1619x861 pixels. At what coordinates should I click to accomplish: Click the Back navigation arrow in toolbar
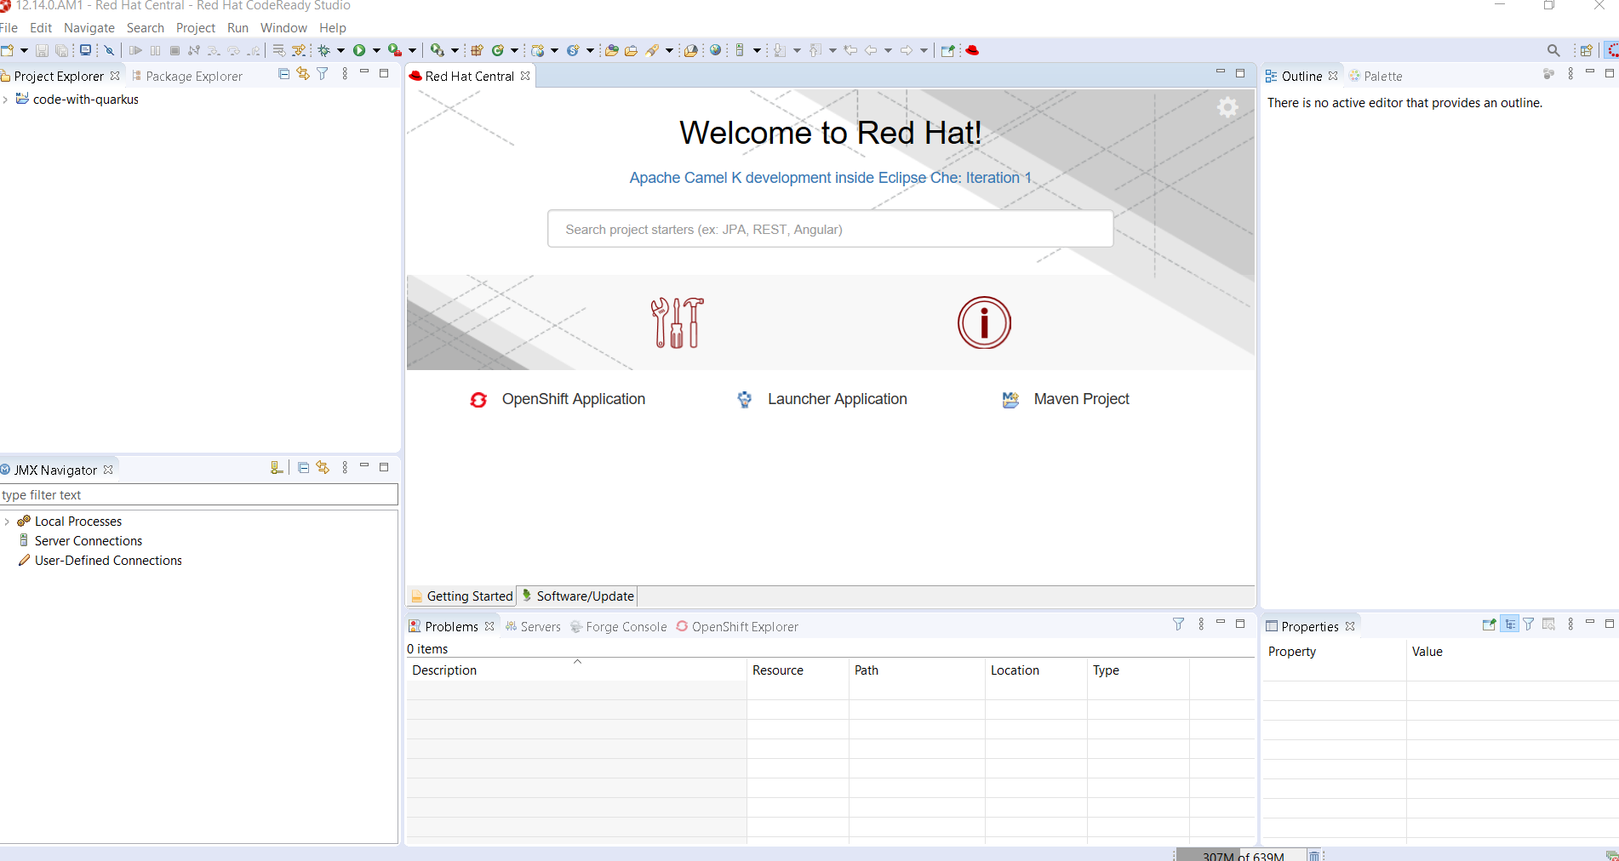click(870, 51)
